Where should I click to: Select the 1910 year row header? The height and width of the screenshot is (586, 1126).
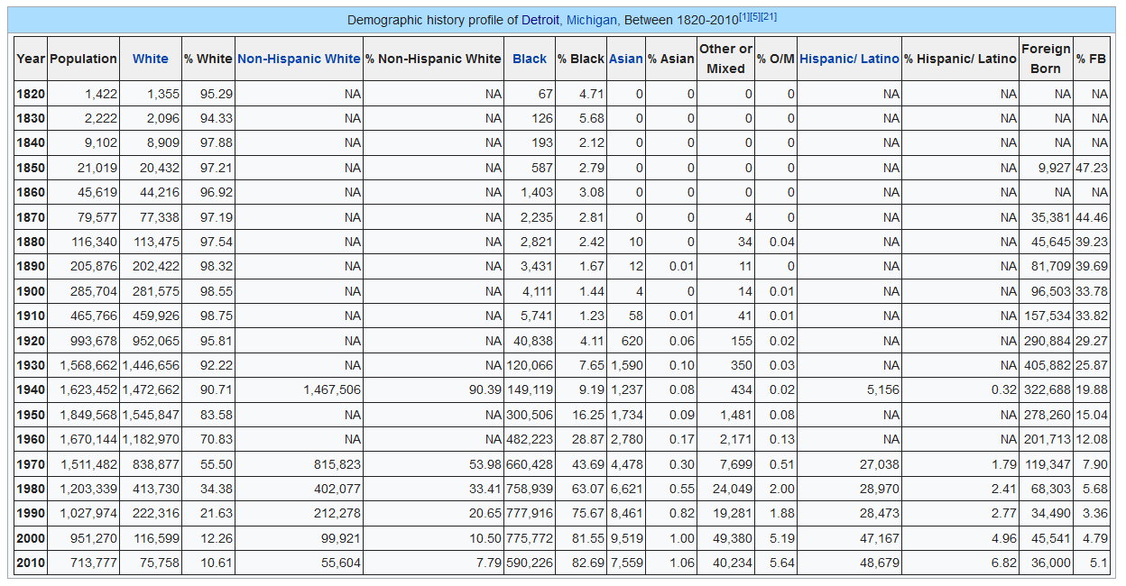[x=31, y=316]
